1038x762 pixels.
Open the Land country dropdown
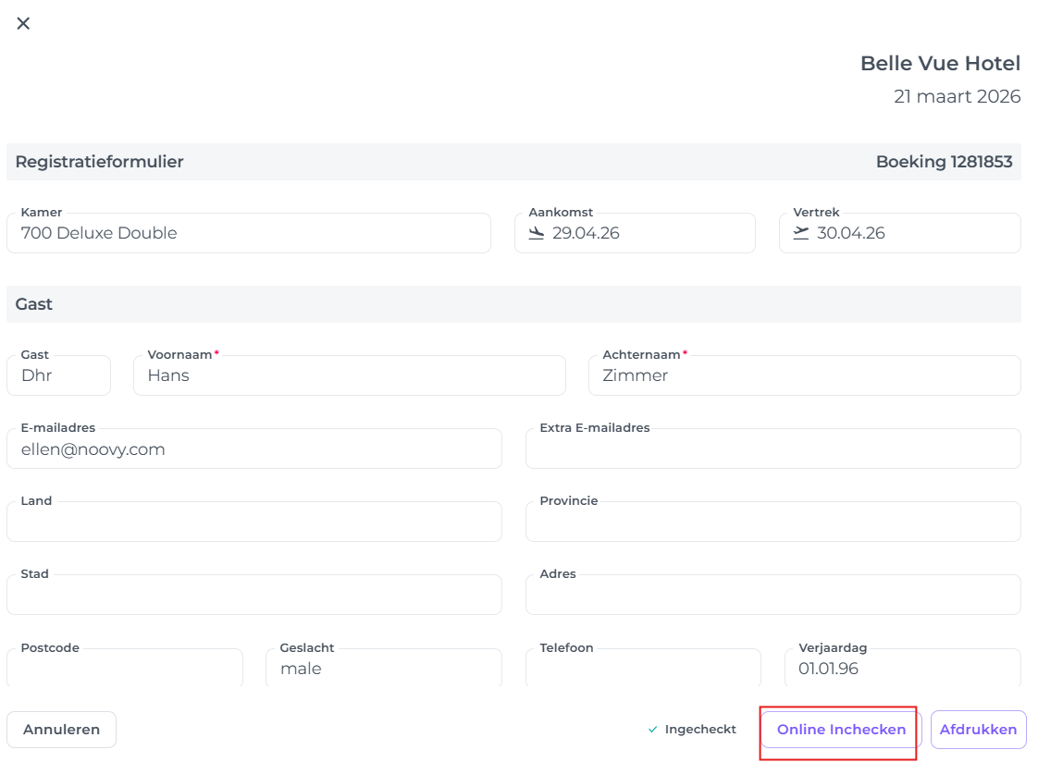click(x=253, y=522)
